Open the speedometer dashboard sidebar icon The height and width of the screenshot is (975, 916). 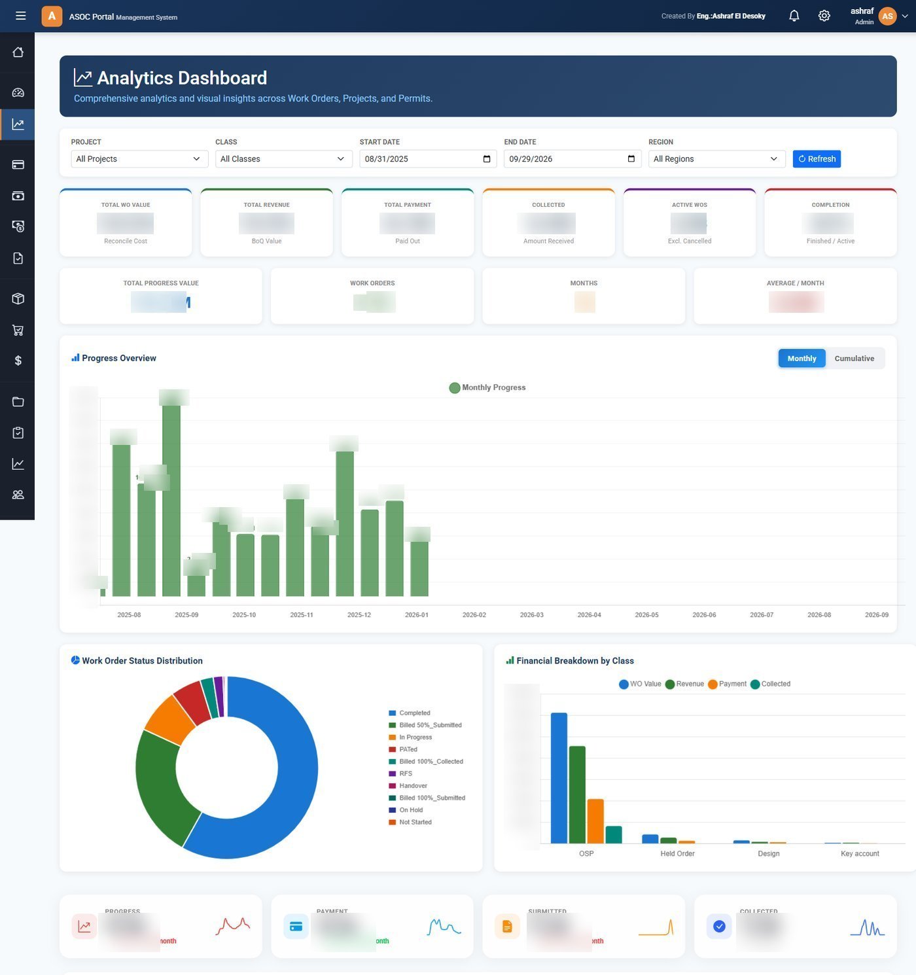click(18, 93)
